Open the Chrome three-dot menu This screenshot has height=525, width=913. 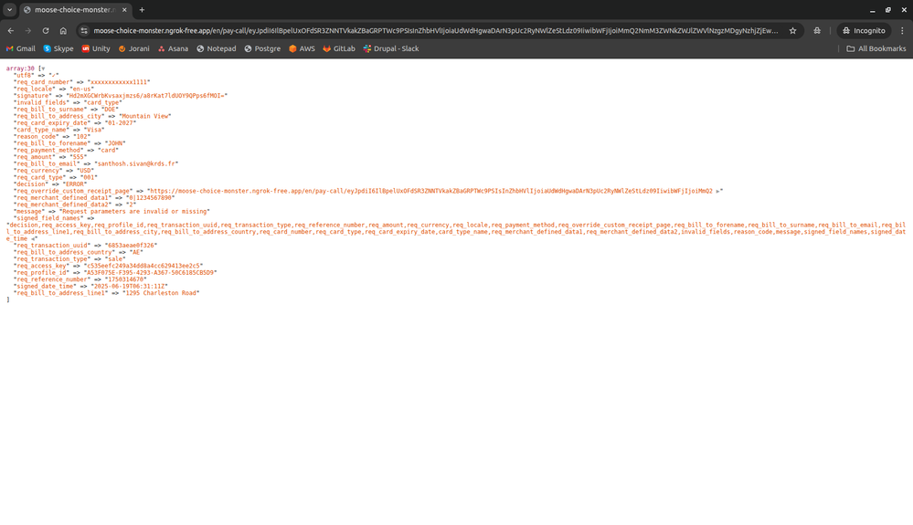(x=900, y=30)
